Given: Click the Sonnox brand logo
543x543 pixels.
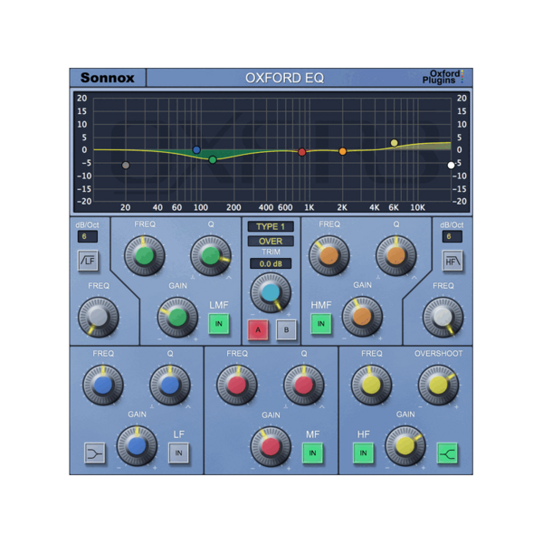Looking at the screenshot, I should 108,78.
